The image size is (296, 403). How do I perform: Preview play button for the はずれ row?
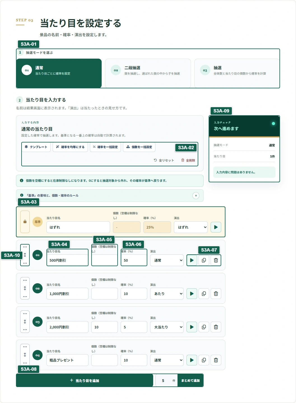[x=216, y=227]
